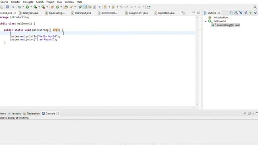Open the Window menu
Viewport: 258px width, 145px height.
(69, 2)
